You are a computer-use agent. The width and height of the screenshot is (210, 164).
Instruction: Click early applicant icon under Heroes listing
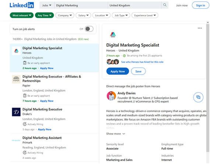click(25, 63)
